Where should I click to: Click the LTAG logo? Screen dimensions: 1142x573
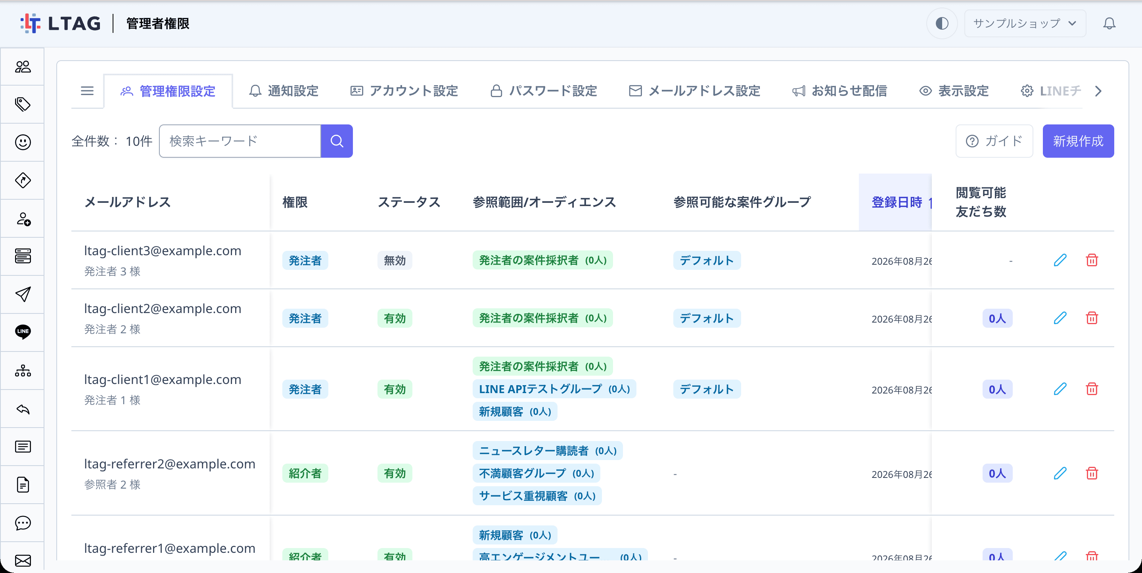60,23
